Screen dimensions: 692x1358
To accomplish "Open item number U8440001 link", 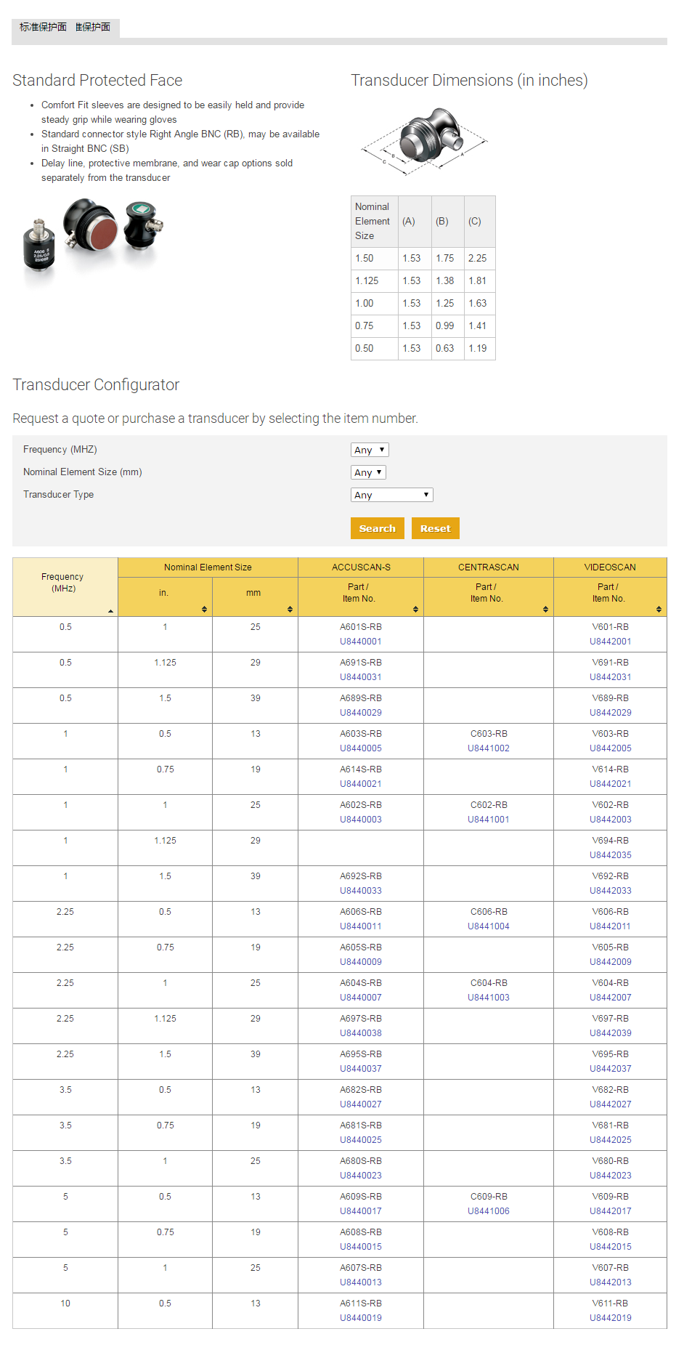I will pos(360,642).
